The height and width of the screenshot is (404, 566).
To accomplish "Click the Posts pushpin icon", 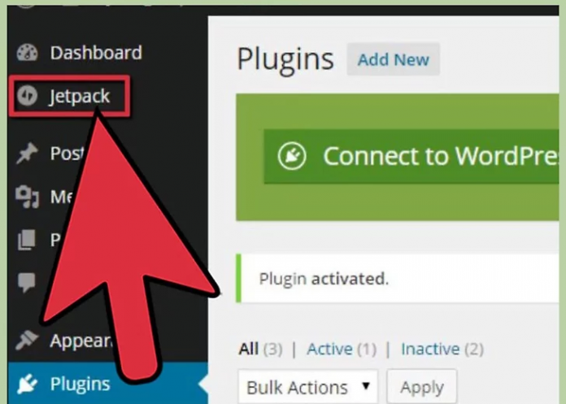I will click(x=27, y=153).
